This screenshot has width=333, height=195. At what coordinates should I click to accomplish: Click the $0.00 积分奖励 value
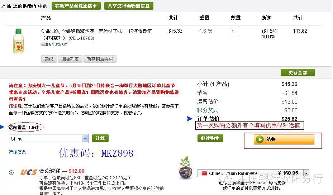pyautogui.click(x=291, y=110)
